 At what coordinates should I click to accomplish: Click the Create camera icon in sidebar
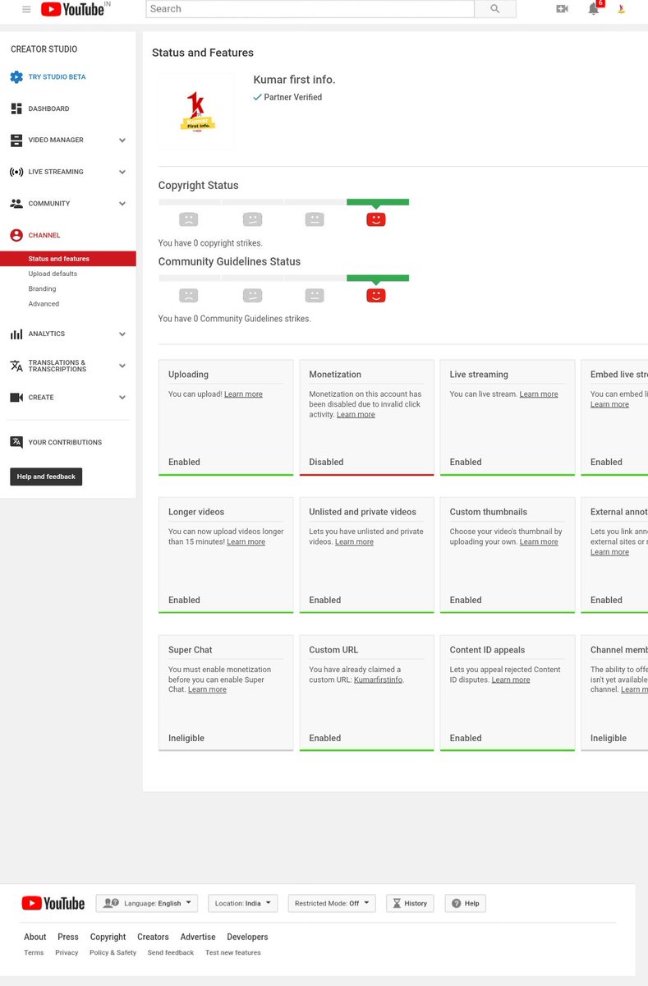click(16, 398)
